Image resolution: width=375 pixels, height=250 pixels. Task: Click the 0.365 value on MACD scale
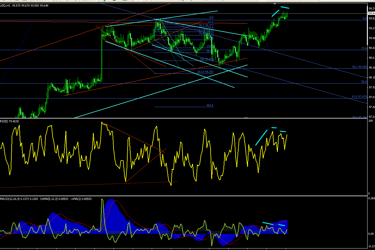372,198
